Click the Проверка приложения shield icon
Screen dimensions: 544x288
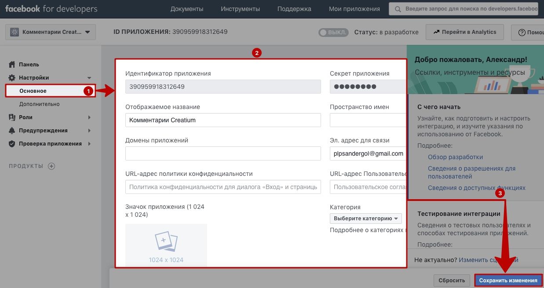(x=12, y=144)
